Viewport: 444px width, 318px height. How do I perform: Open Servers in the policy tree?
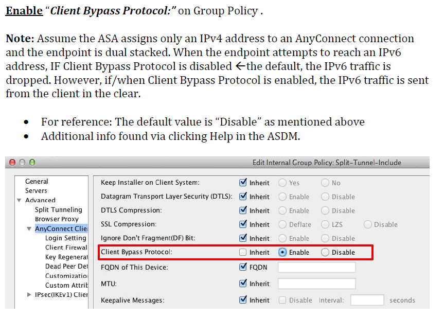(36, 190)
